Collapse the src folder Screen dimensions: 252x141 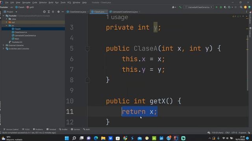[6, 25]
